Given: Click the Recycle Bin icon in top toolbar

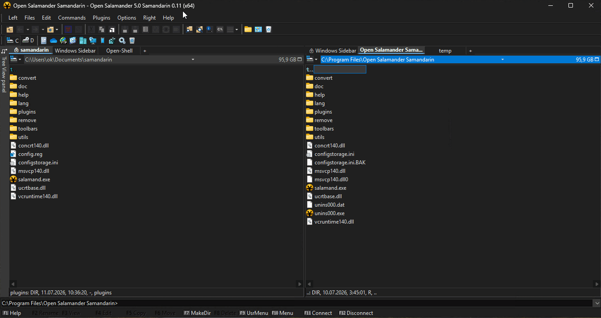Looking at the screenshot, I should coord(269,29).
